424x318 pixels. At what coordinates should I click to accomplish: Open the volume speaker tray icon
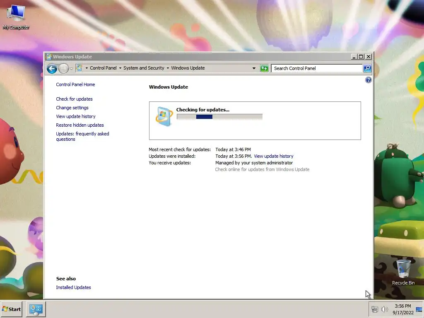pyautogui.click(x=384, y=309)
